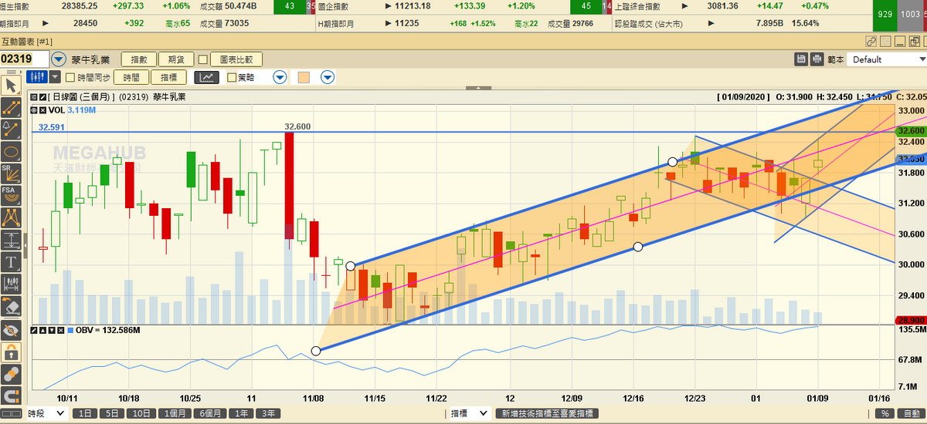Move OBV pane down arrow
The image size is (927, 424).
52,330
